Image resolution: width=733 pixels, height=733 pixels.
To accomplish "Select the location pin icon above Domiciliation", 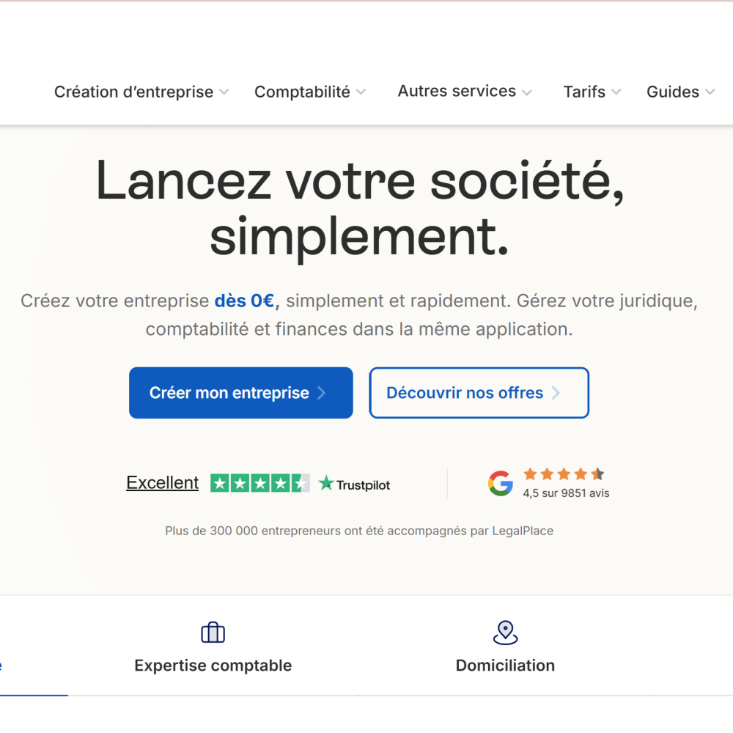I will pyautogui.click(x=505, y=632).
